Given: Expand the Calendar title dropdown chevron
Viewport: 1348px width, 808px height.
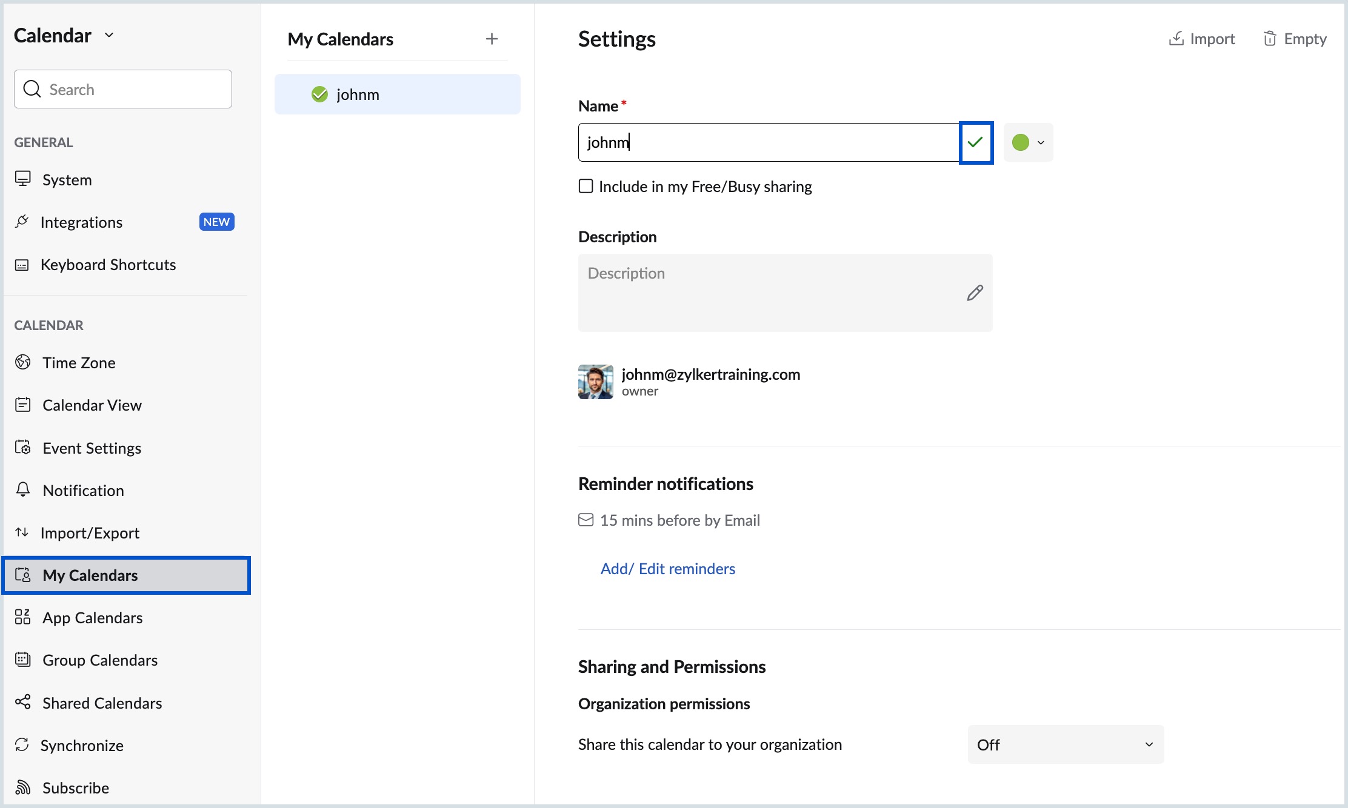Looking at the screenshot, I should pos(109,35).
